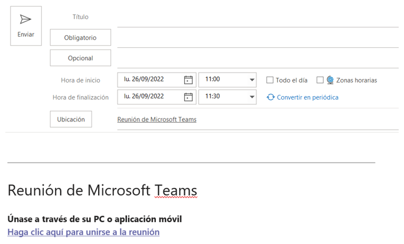Open the end date calendar picker icon
404x244 pixels.
click(x=188, y=97)
